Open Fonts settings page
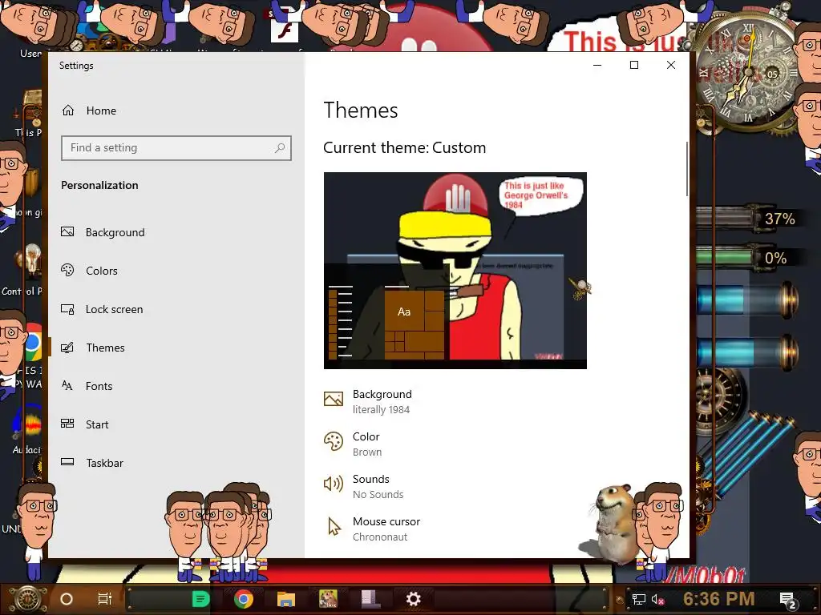Viewport: 821px width, 615px height. click(x=87, y=386)
